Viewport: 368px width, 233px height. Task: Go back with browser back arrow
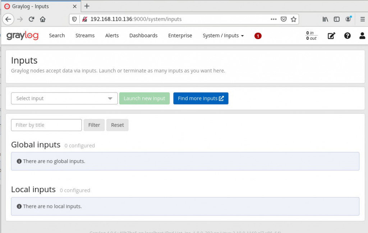[8, 19]
